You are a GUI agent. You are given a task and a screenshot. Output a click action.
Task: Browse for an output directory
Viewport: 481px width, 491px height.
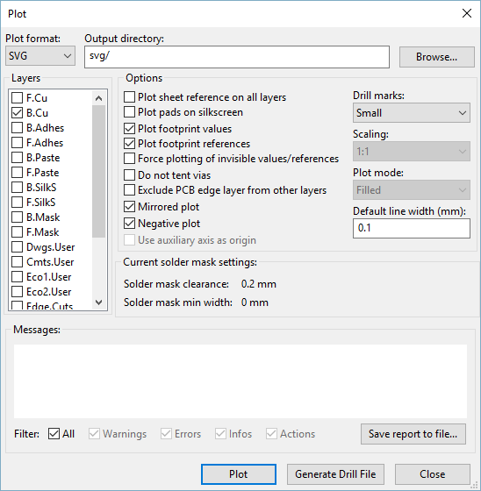point(437,57)
